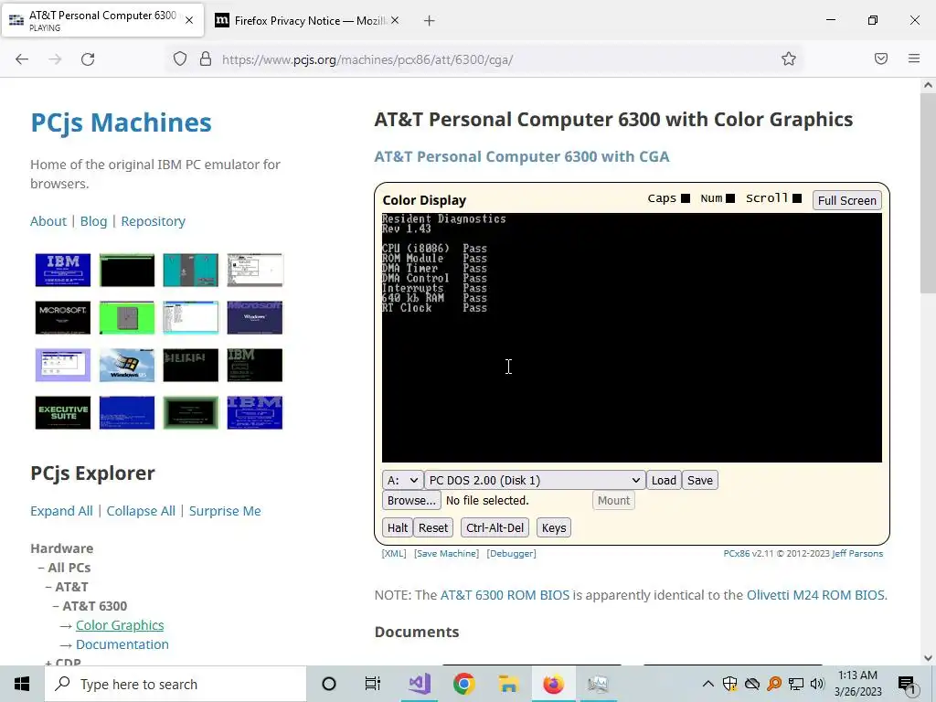The width and height of the screenshot is (936, 702).
Task: Click the Load disk button
Action: (664, 481)
